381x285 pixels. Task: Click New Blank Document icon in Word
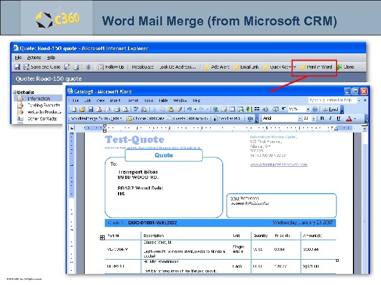(x=74, y=110)
